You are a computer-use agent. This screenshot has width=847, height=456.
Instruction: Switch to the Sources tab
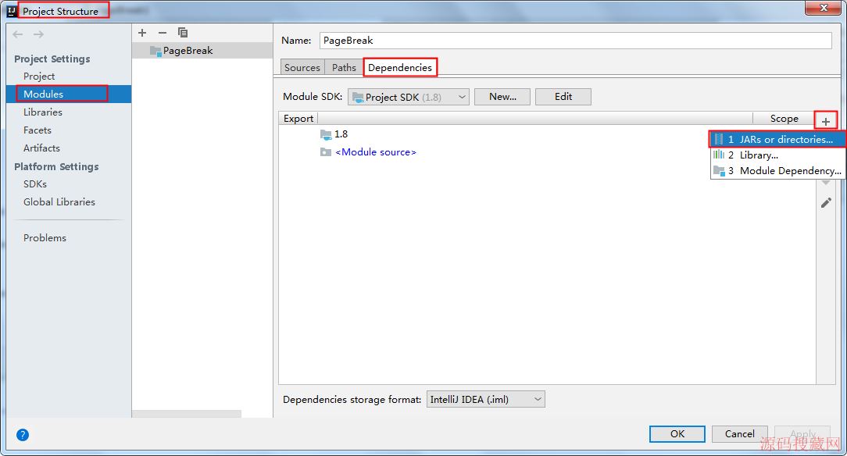point(302,67)
